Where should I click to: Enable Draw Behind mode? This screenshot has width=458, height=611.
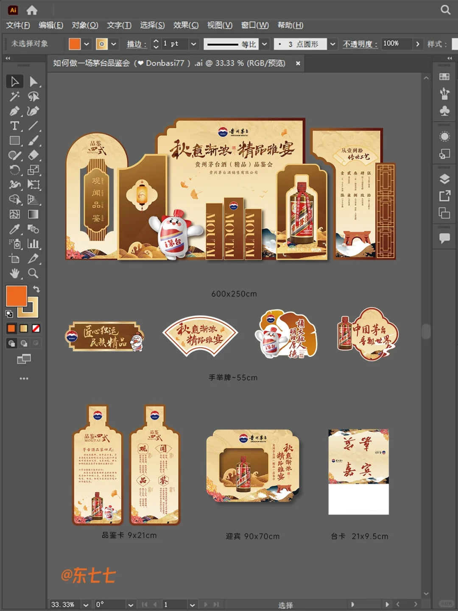pyautogui.click(x=24, y=343)
